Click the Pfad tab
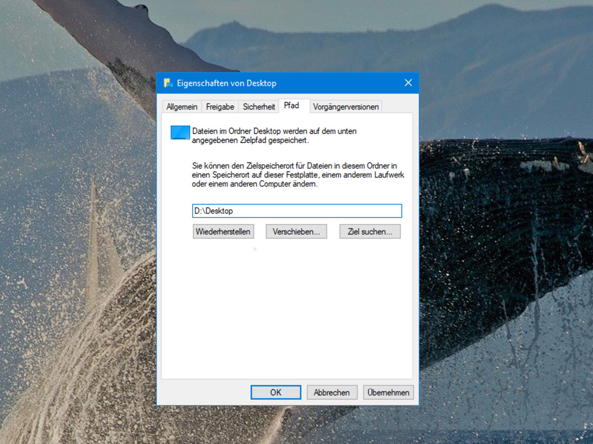The width and height of the screenshot is (593, 444). pos(294,105)
